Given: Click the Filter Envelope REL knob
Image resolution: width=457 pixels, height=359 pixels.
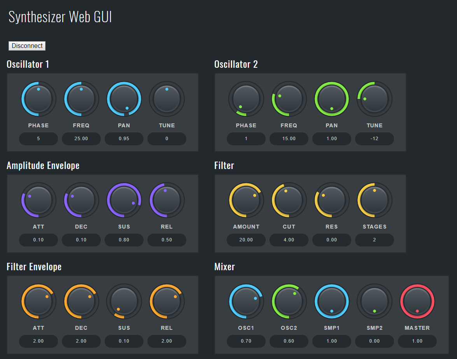Looking at the screenshot, I should click(167, 301).
